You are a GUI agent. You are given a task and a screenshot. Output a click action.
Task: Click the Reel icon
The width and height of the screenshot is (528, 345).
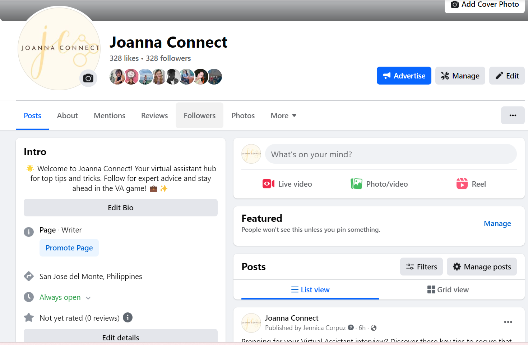462,184
